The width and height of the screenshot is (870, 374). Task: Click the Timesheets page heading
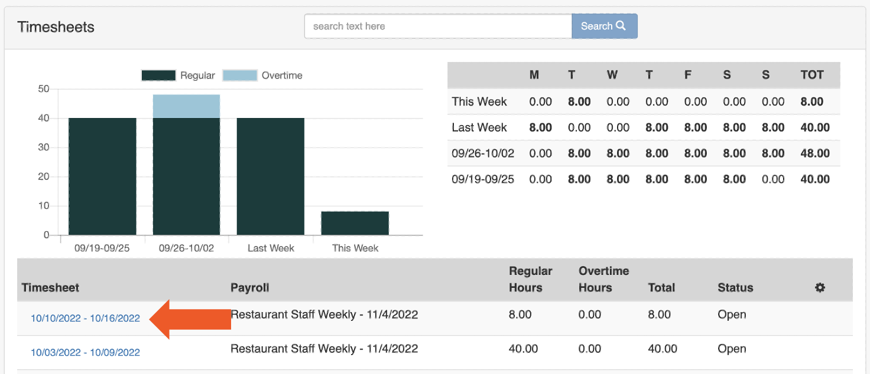[x=56, y=27]
